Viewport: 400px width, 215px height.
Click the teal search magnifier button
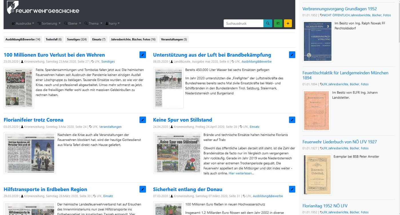pyautogui.click(x=268, y=23)
